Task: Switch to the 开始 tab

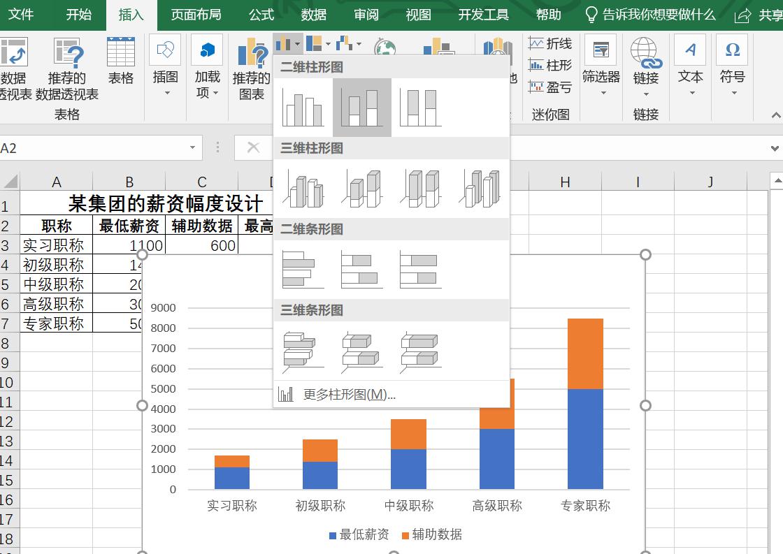Action: (x=79, y=15)
